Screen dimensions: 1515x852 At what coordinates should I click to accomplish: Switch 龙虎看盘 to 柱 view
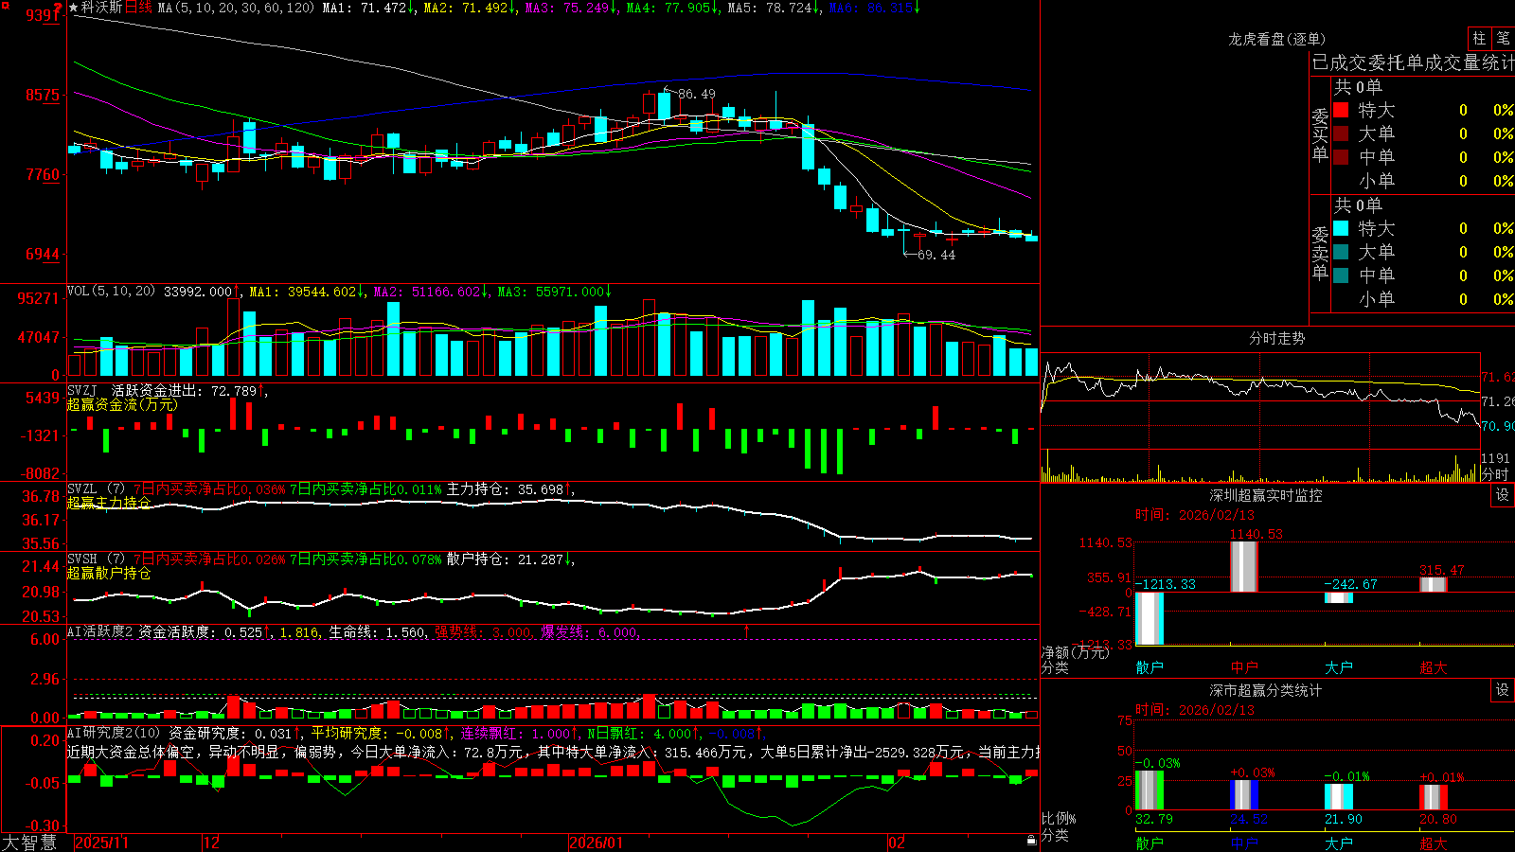pos(1479,38)
